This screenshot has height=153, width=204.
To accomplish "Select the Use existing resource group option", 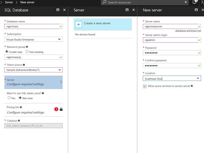I will [x=27, y=52].
